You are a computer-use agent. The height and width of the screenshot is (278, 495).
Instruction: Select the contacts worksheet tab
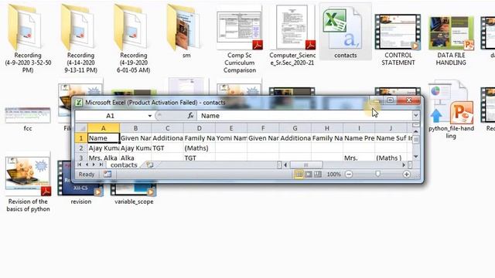point(124,164)
